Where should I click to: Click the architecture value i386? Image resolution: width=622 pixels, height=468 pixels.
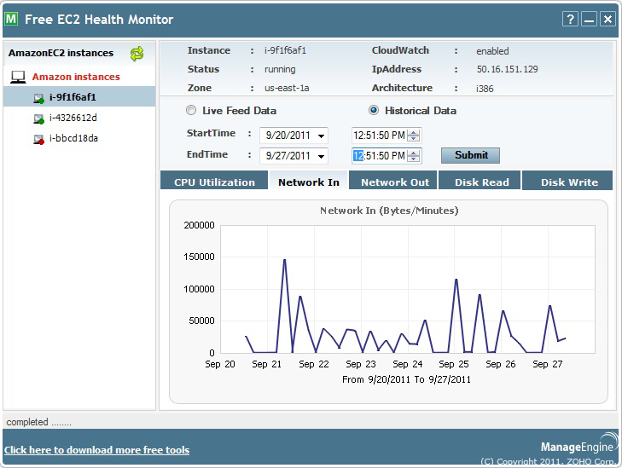(485, 89)
